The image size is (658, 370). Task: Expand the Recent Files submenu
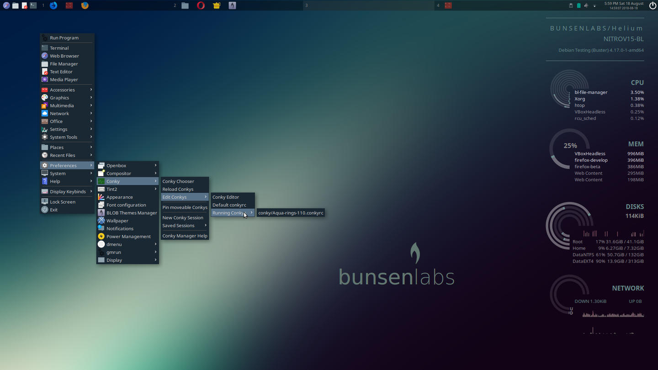(67, 155)
